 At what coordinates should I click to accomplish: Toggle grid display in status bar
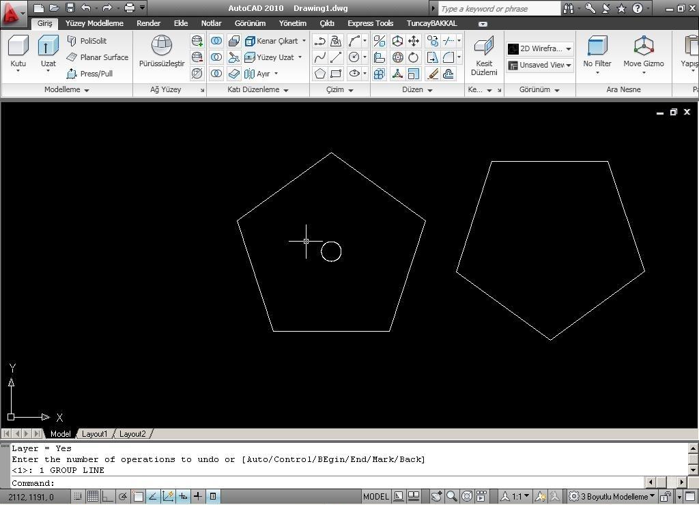pos(92,497)
